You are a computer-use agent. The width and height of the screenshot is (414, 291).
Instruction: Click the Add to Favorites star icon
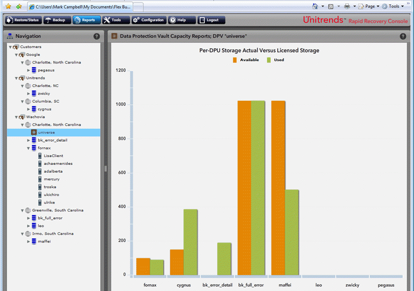[19, 6]
